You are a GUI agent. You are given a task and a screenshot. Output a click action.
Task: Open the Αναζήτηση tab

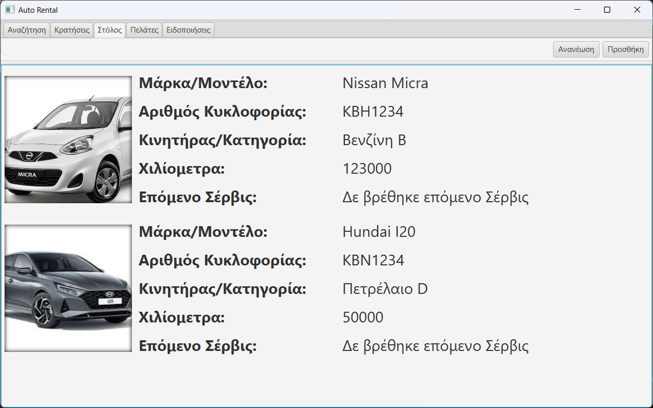(x=26, y=30)
